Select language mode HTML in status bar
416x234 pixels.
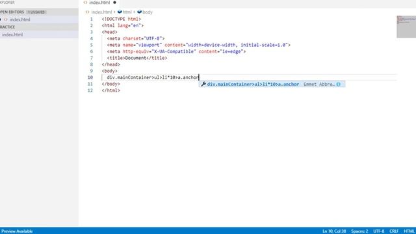coord(409,231)
